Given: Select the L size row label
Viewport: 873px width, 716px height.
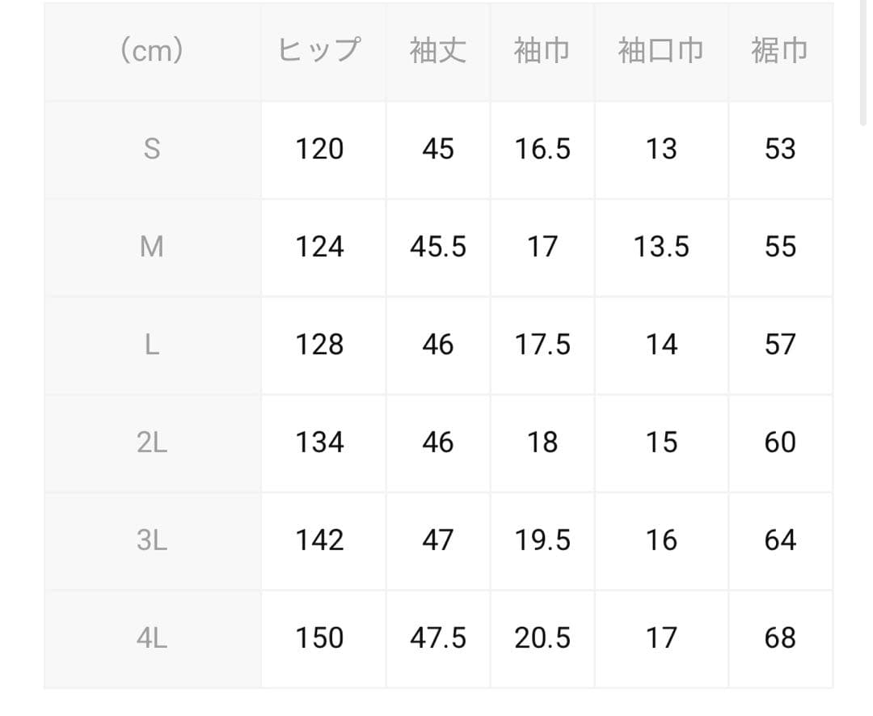Looking at the screenshot, I should pos(151,345).
